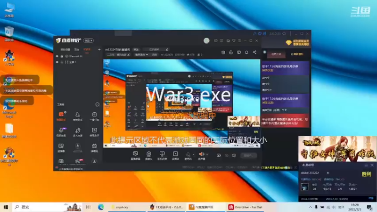
Task: Open the Windows Start menu
Action: point(6,207)
